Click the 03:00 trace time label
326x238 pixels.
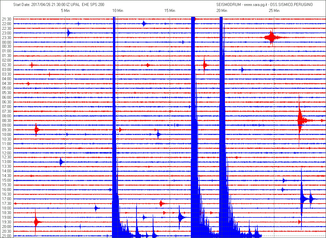click(6, 70)
